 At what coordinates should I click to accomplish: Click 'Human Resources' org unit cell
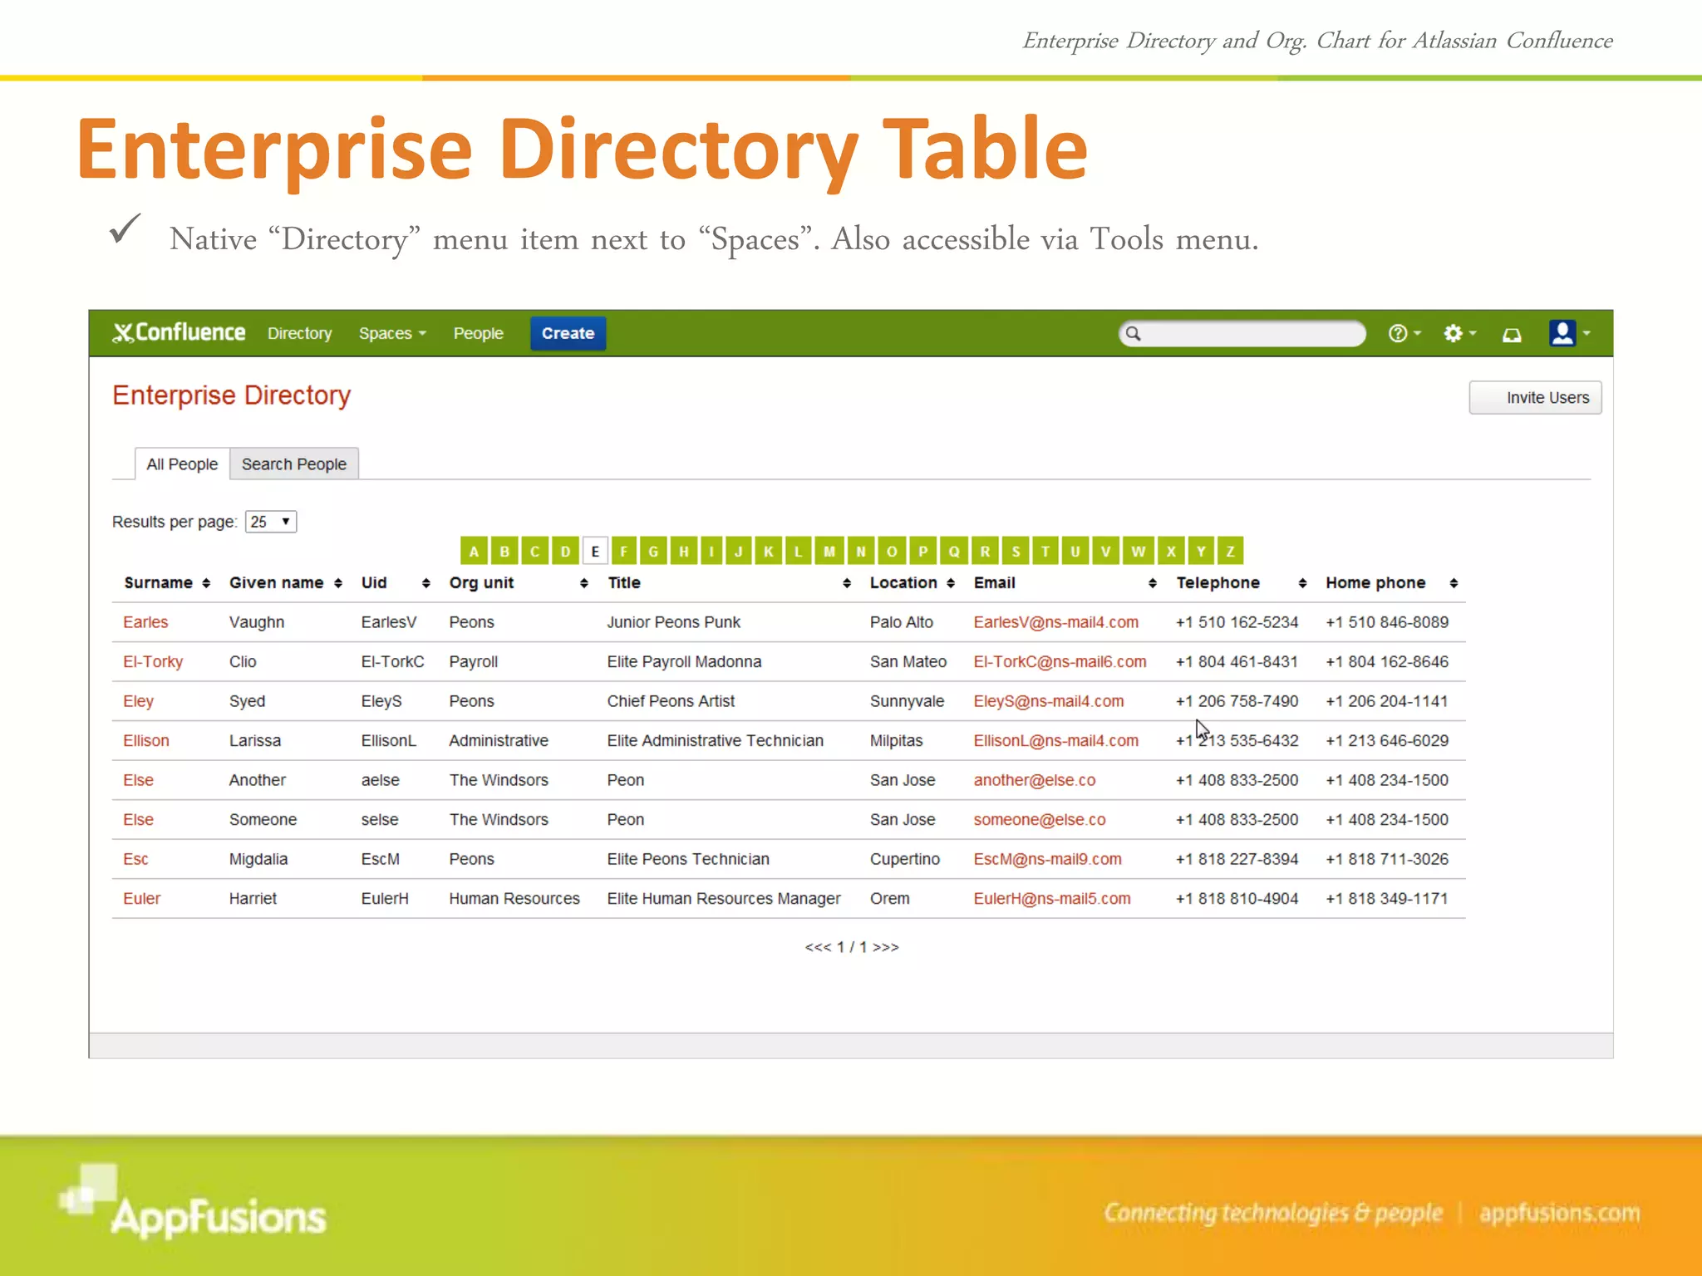point(514,899)
